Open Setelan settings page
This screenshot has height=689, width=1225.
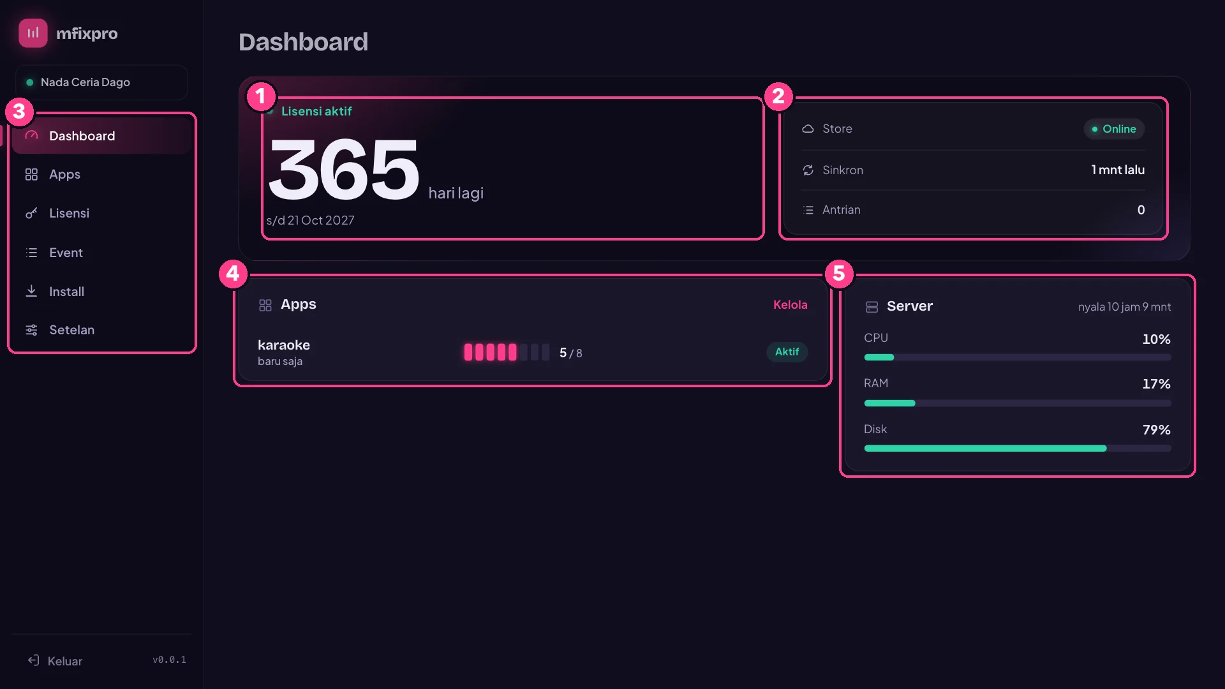tap(102, 330)
